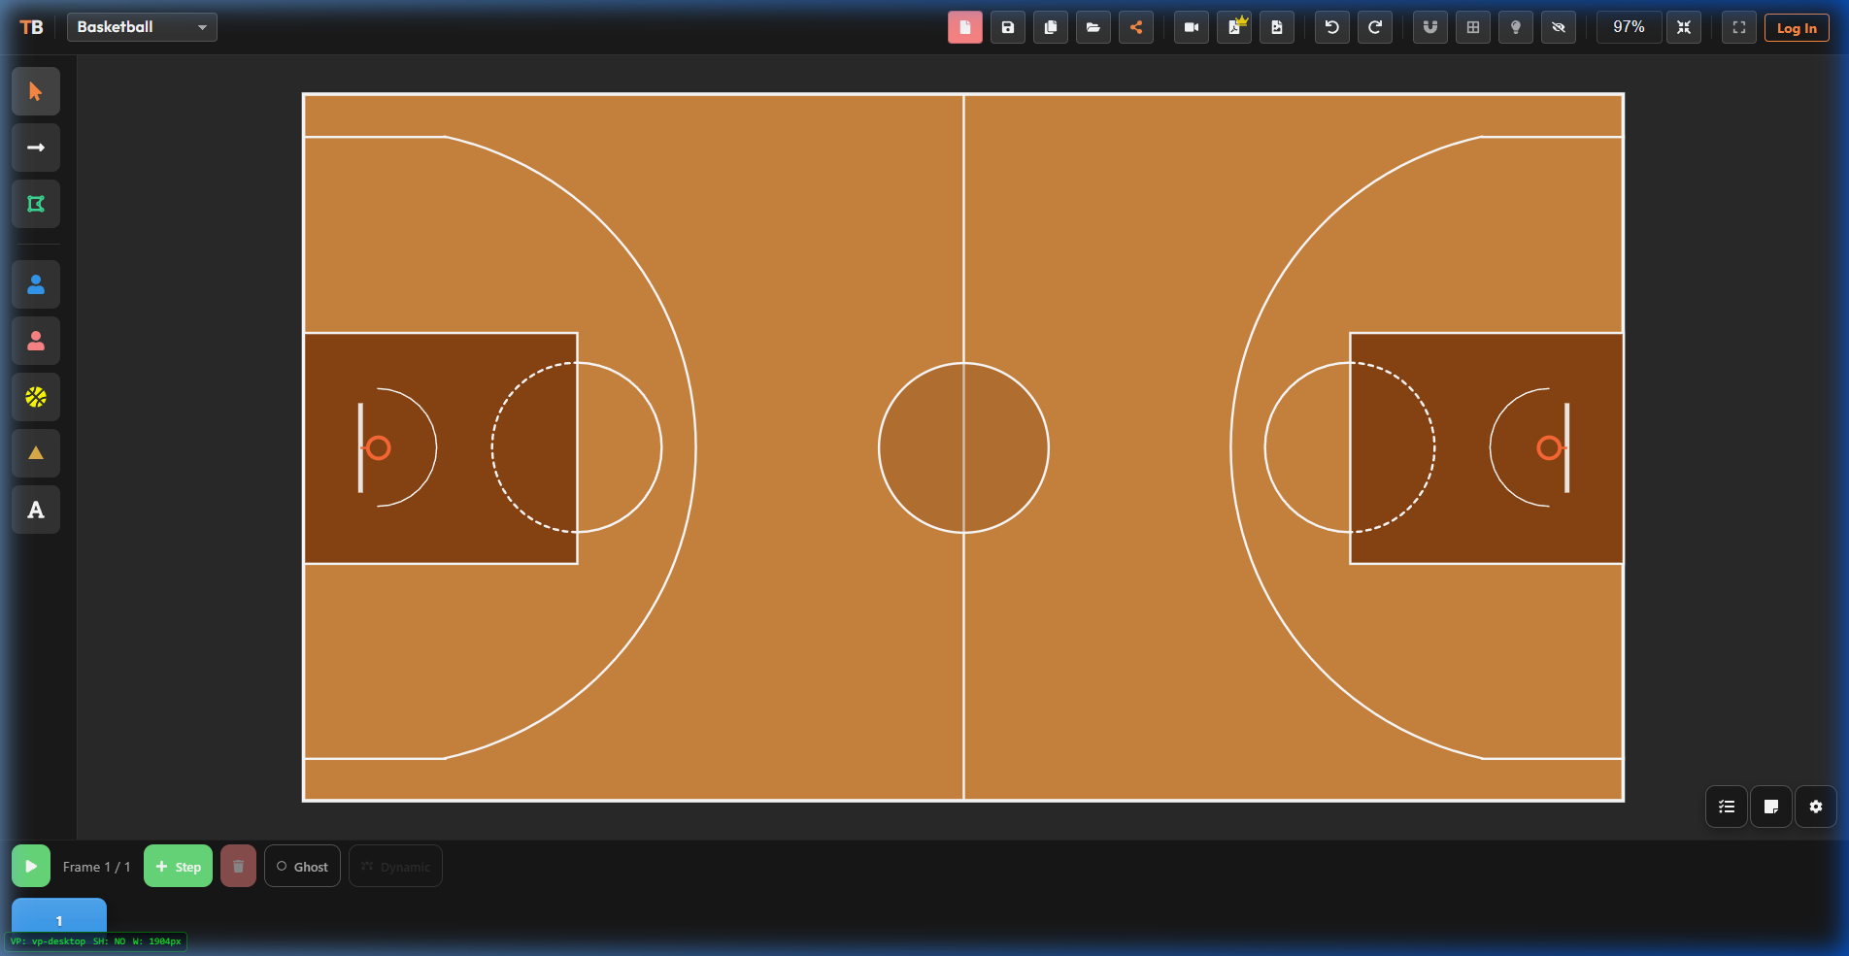The image size is (1849, 956).
Task: Click the share icon
Action: (1136, 27)
